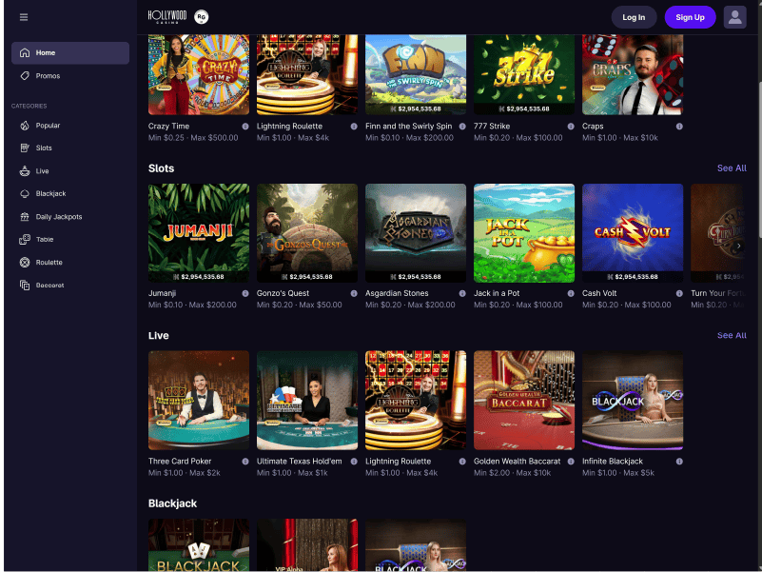Show info for Cash Volt
Image resolution: width=762 pixels, height=572 pixels.
click(x=679, y=293)
